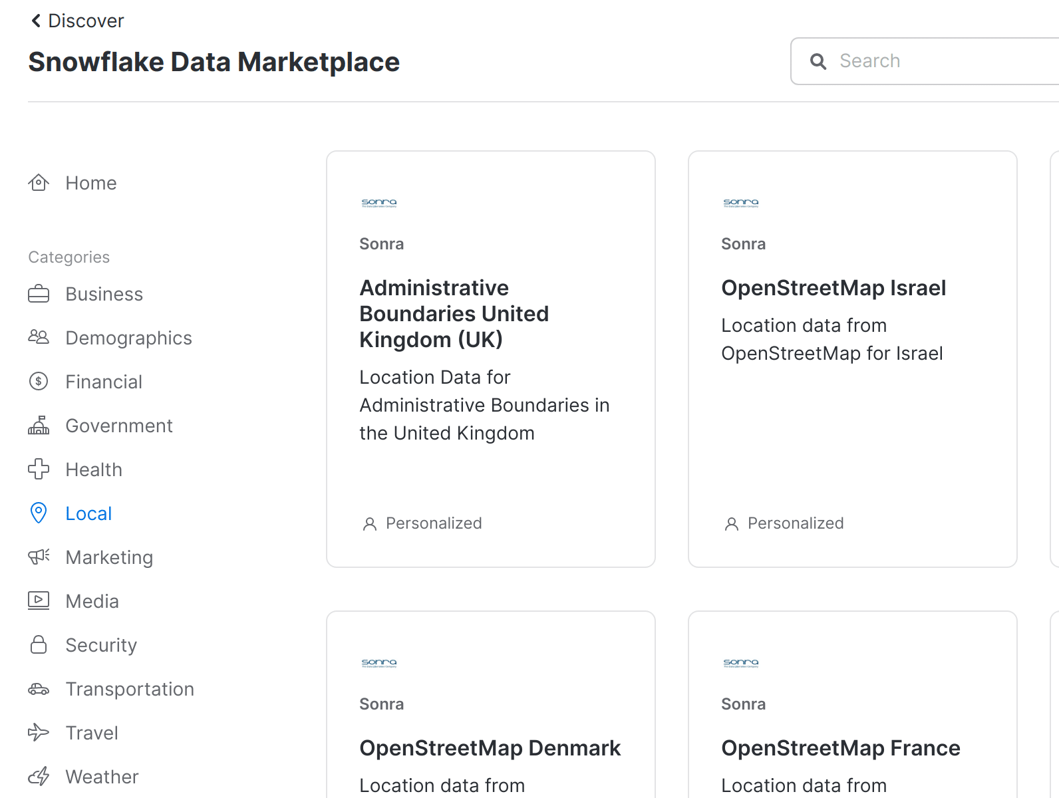Image resolution: width=1059 pixels, height=798 pixels.
Task: Click the Demographics people icon
Action: 39,337
